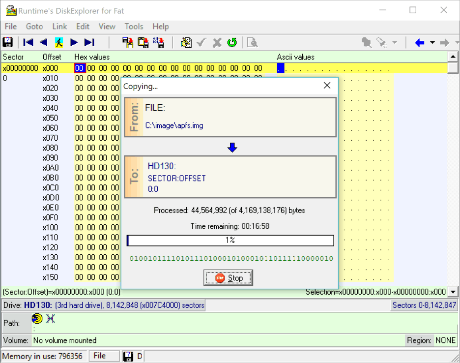The width and height of the screenshot is (460, 363).
Task: Open the Tools menu
Action: [134, 27]
